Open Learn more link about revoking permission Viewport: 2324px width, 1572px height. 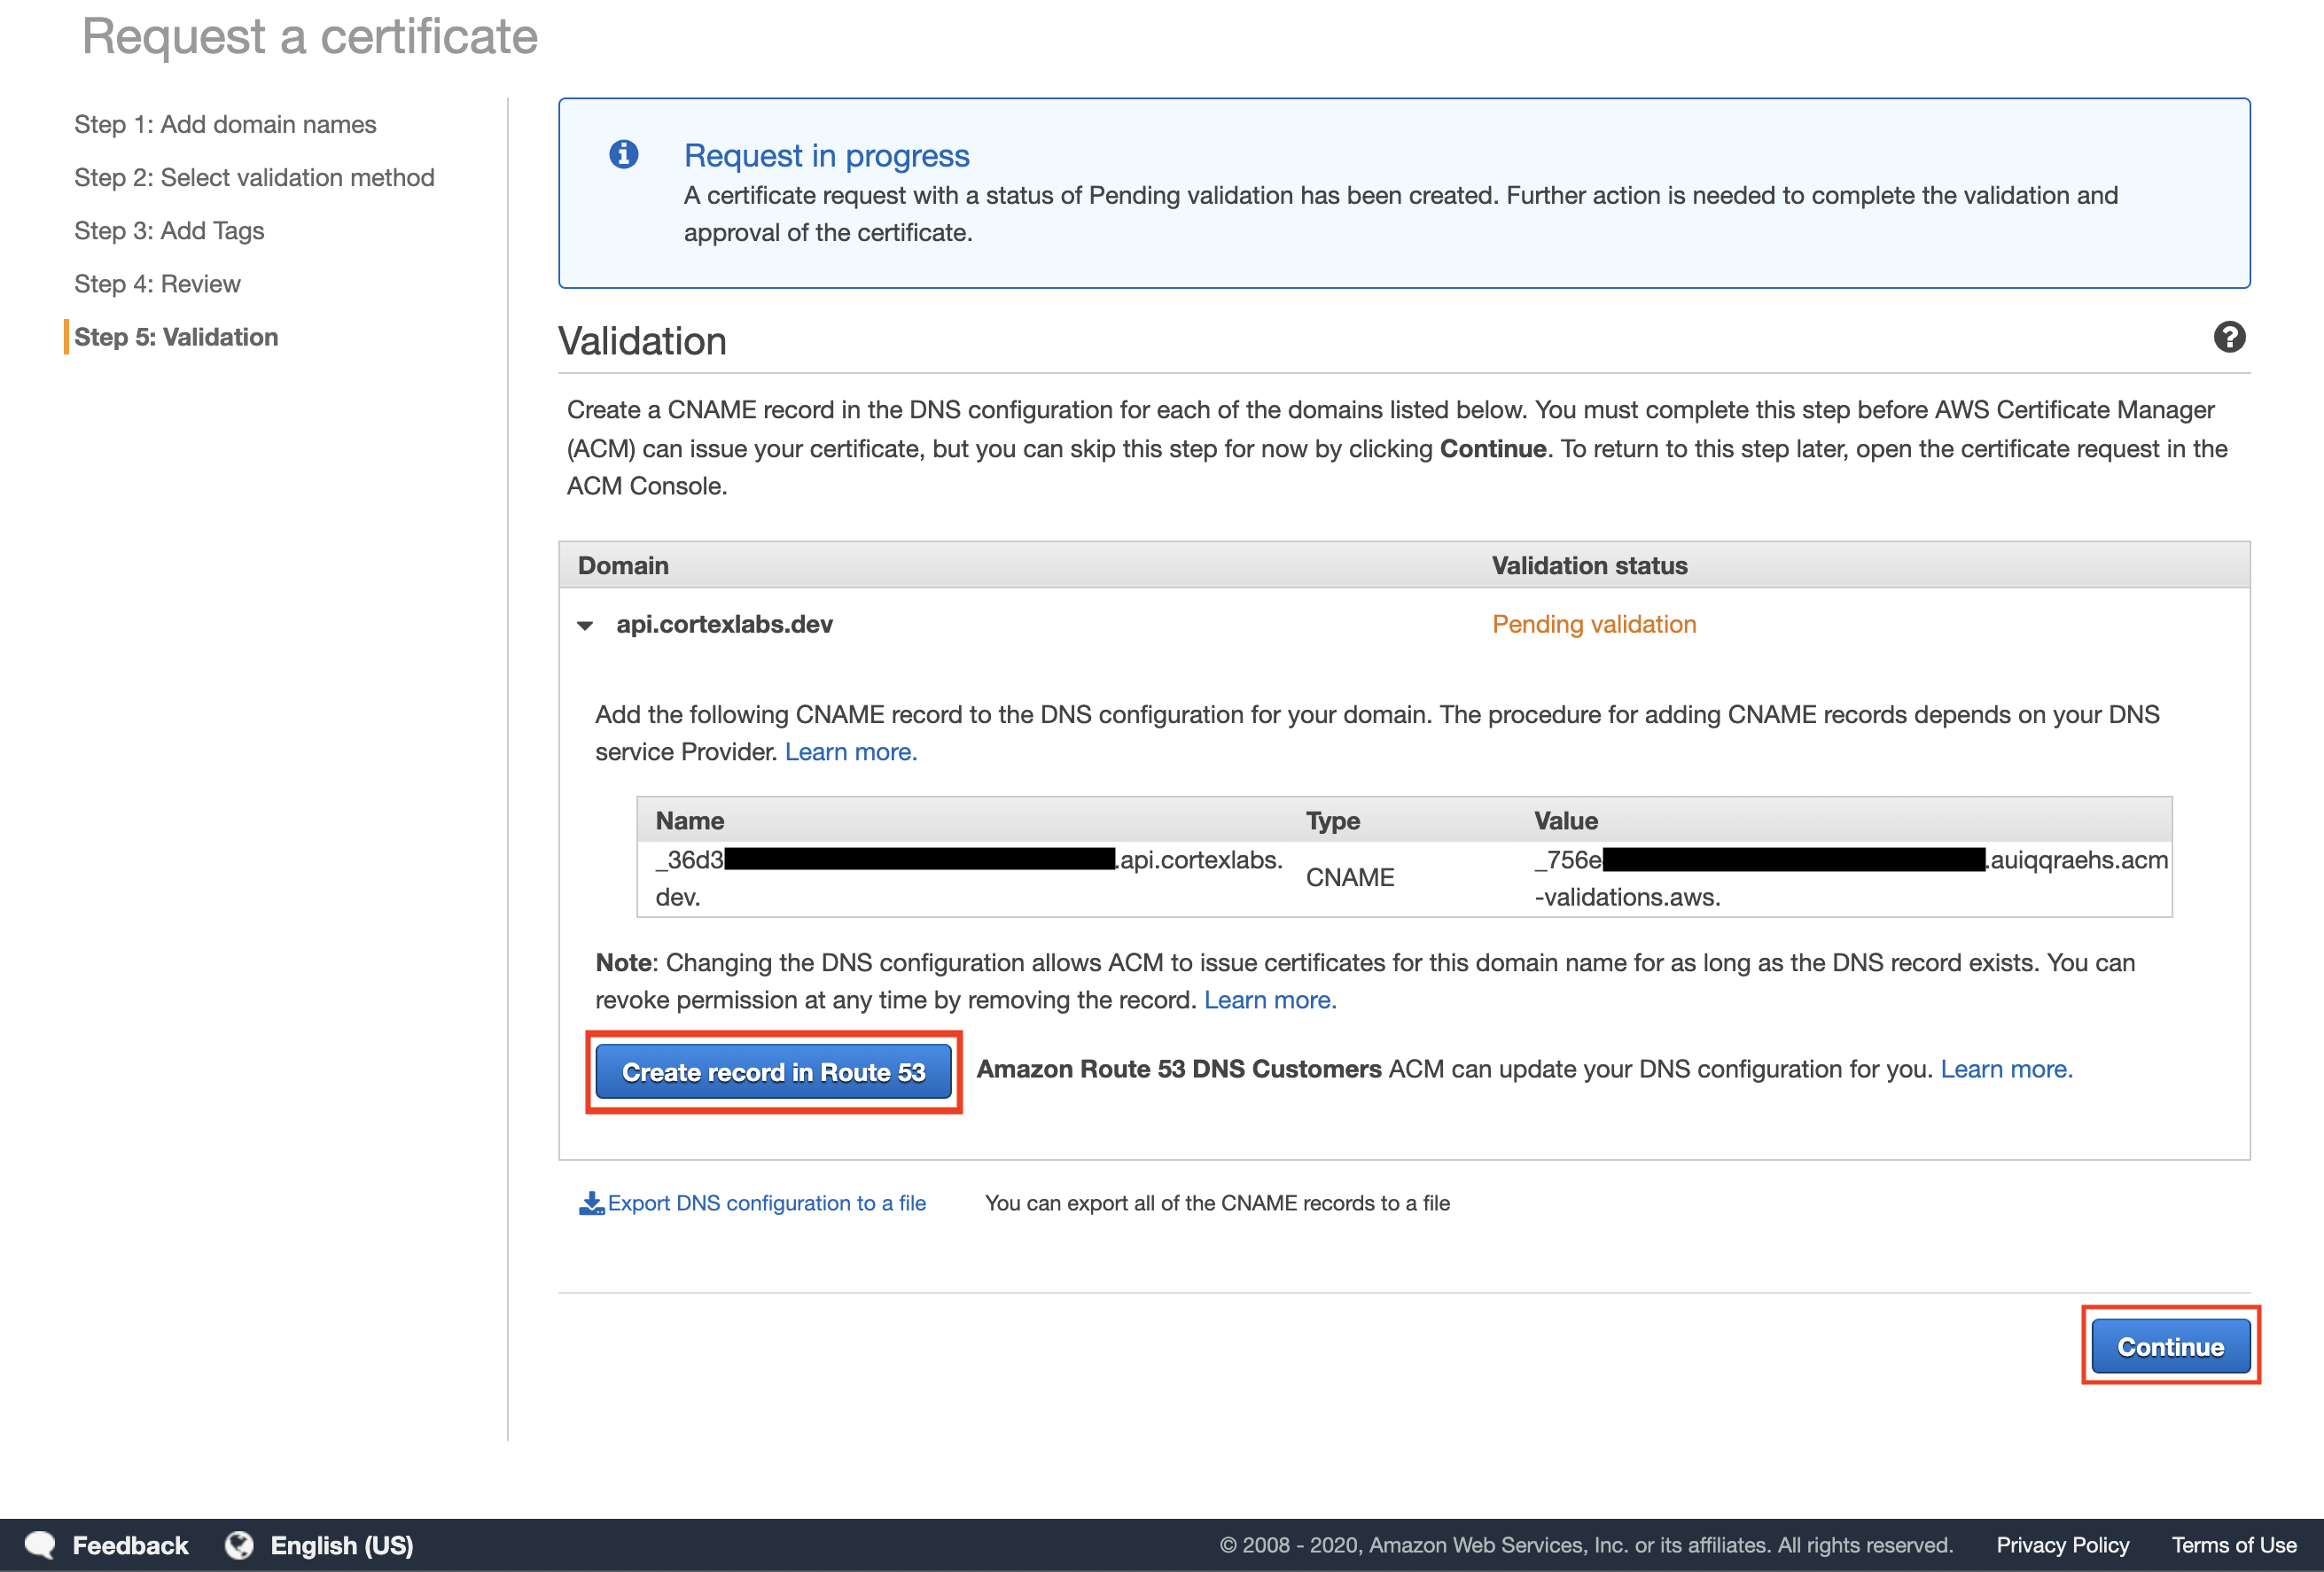1269,1000
